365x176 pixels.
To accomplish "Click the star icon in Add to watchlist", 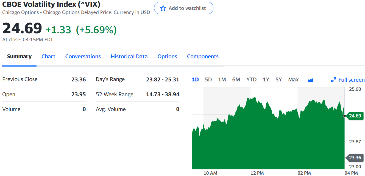I will point(163,8).
